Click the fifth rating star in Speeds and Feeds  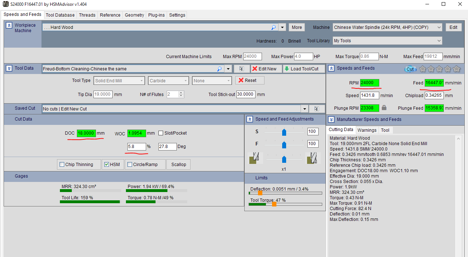(456, 69)
